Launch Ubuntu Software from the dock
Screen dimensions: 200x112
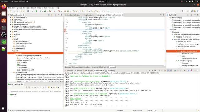pyautogui.click(x=4, y=21)
